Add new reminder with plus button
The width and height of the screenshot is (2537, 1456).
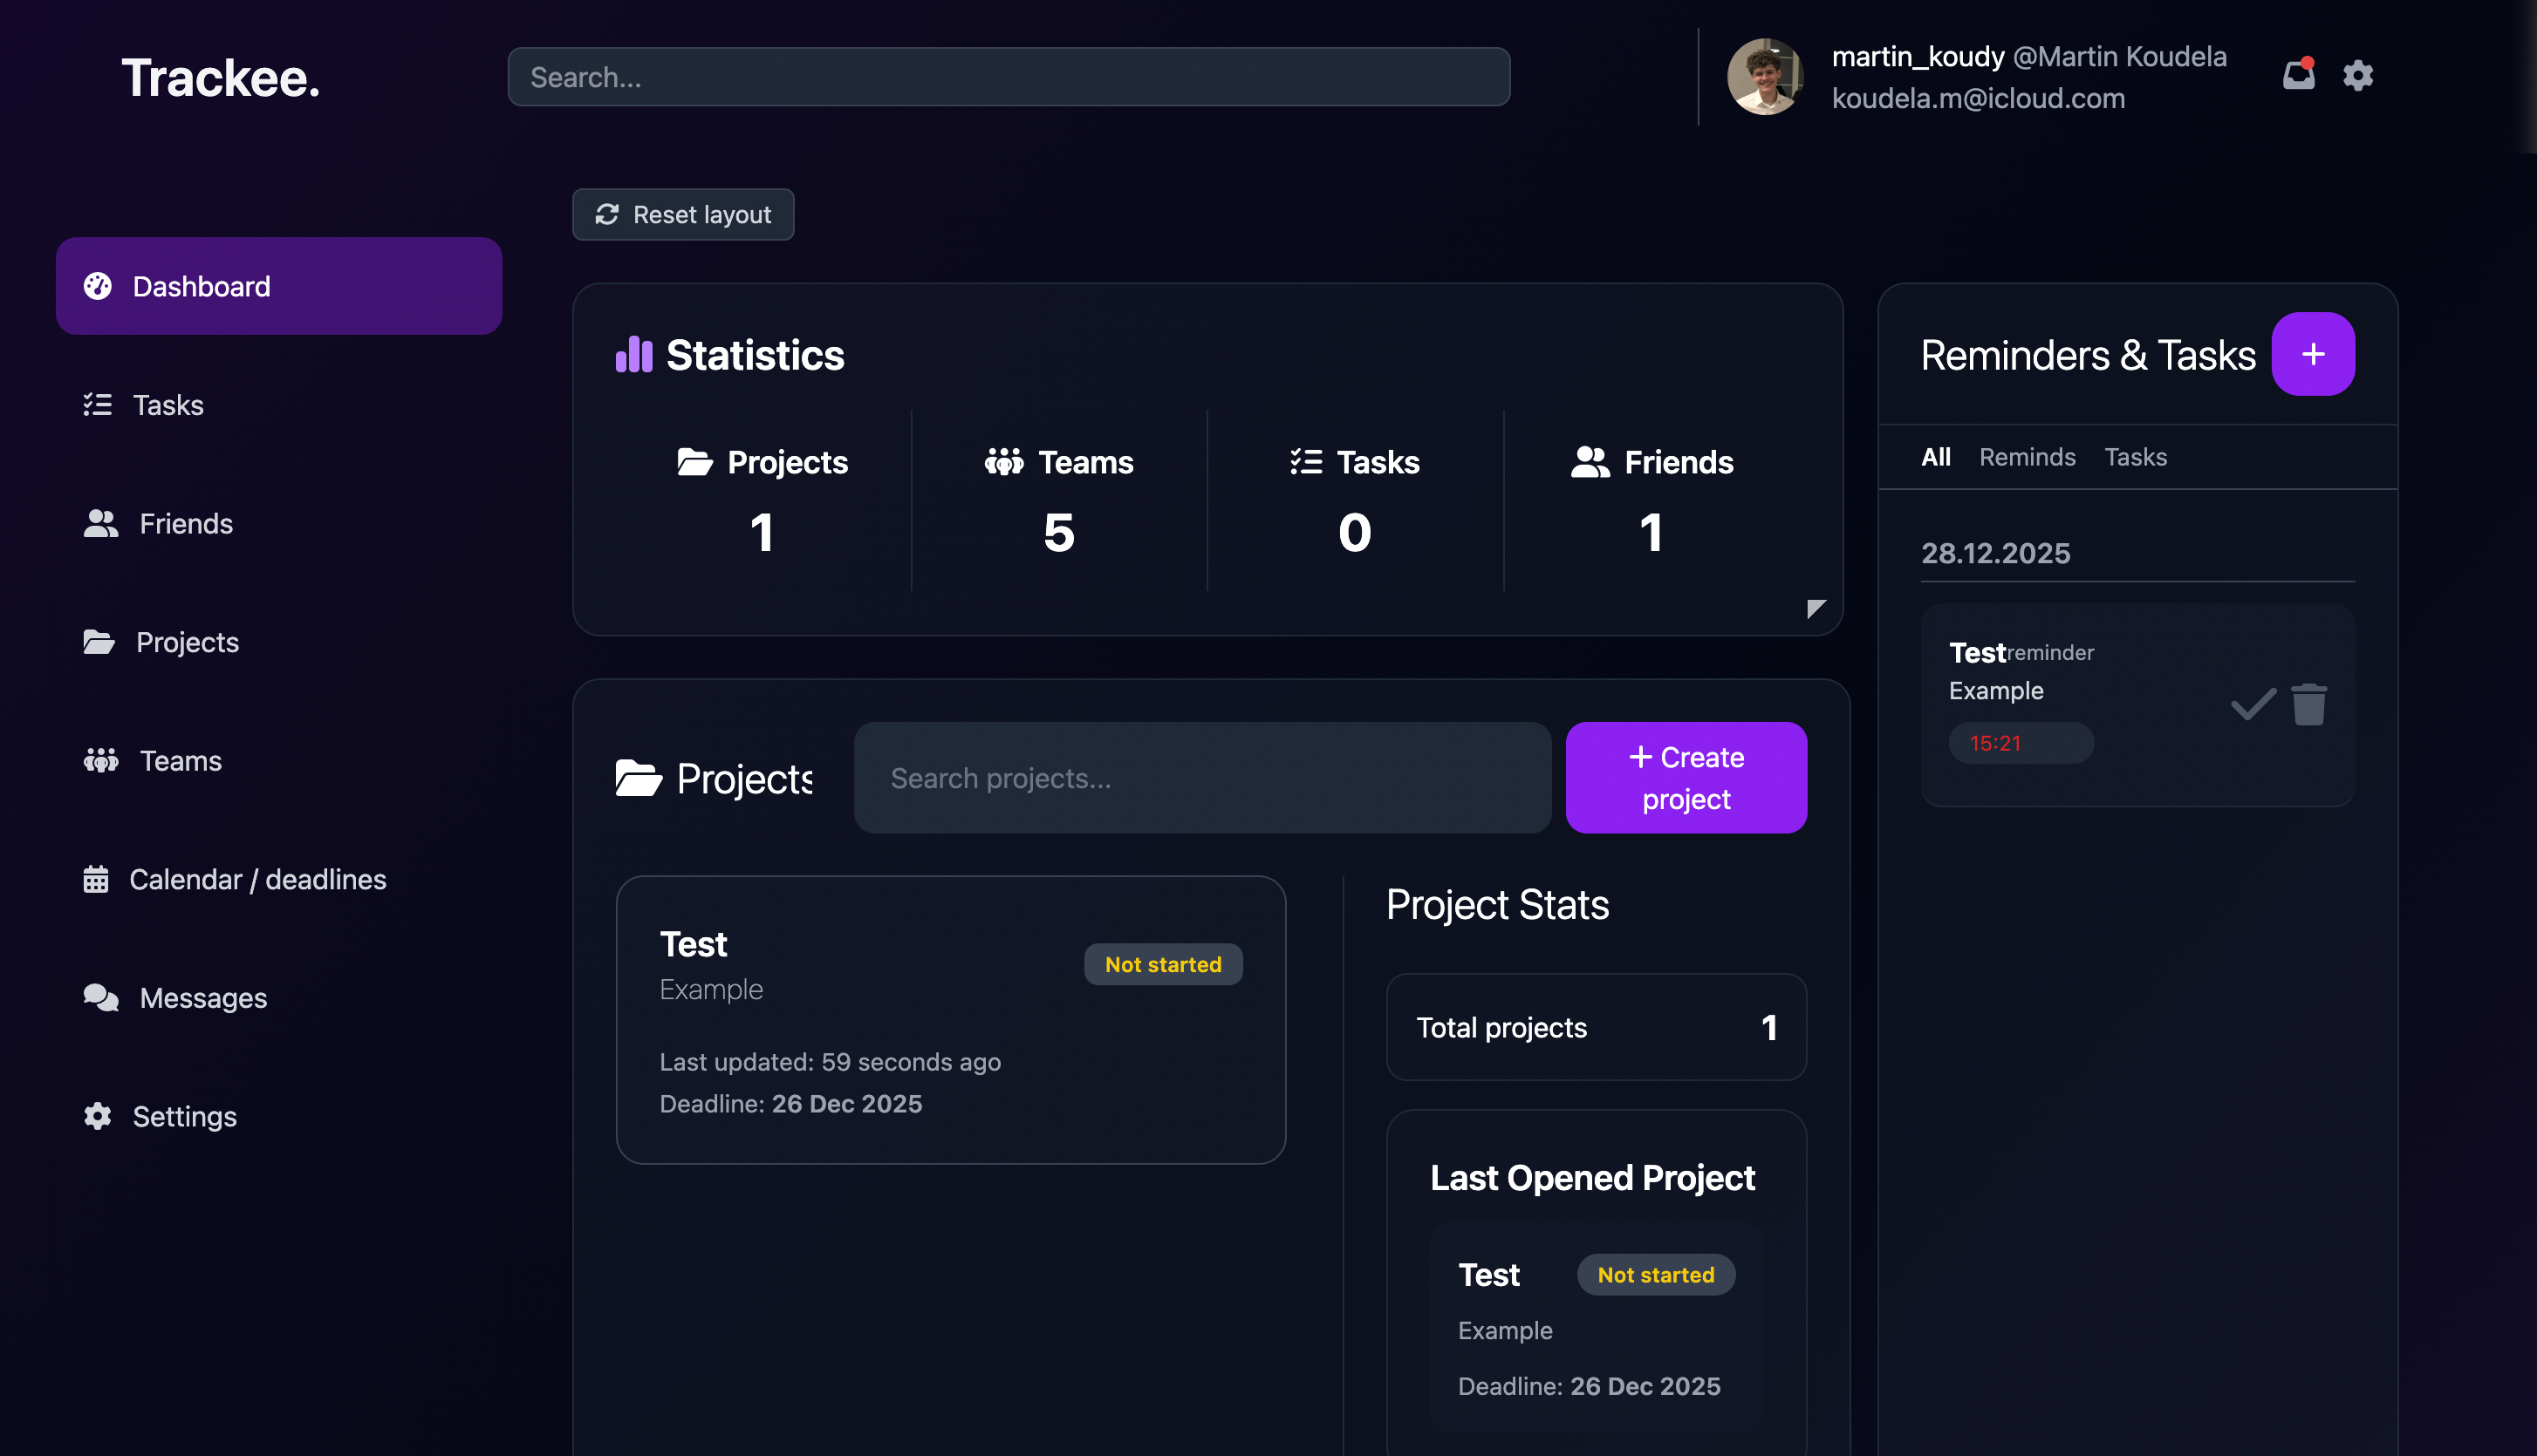click(x=2312, y=354)
